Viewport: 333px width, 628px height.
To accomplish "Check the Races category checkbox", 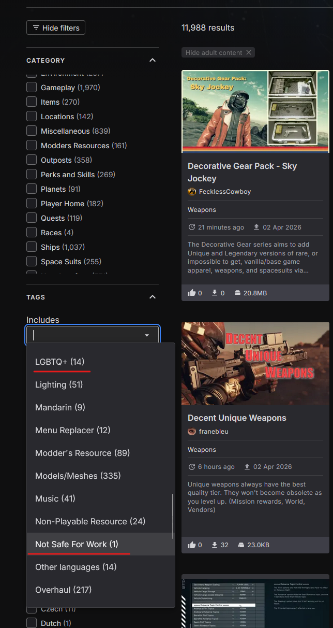I will tap(32, 233).
